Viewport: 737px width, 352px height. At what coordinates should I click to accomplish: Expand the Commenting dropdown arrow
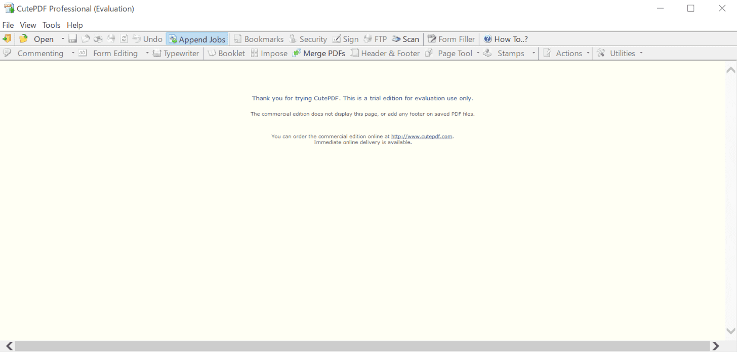(x=73, y=53)
